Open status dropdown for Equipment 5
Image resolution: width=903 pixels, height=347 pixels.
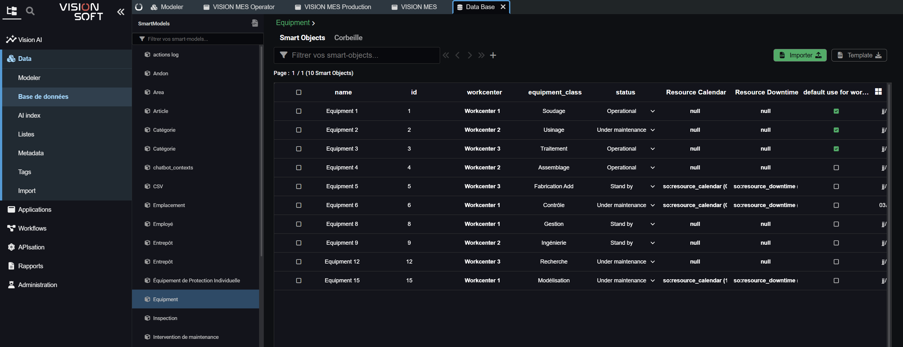(652, 186)
